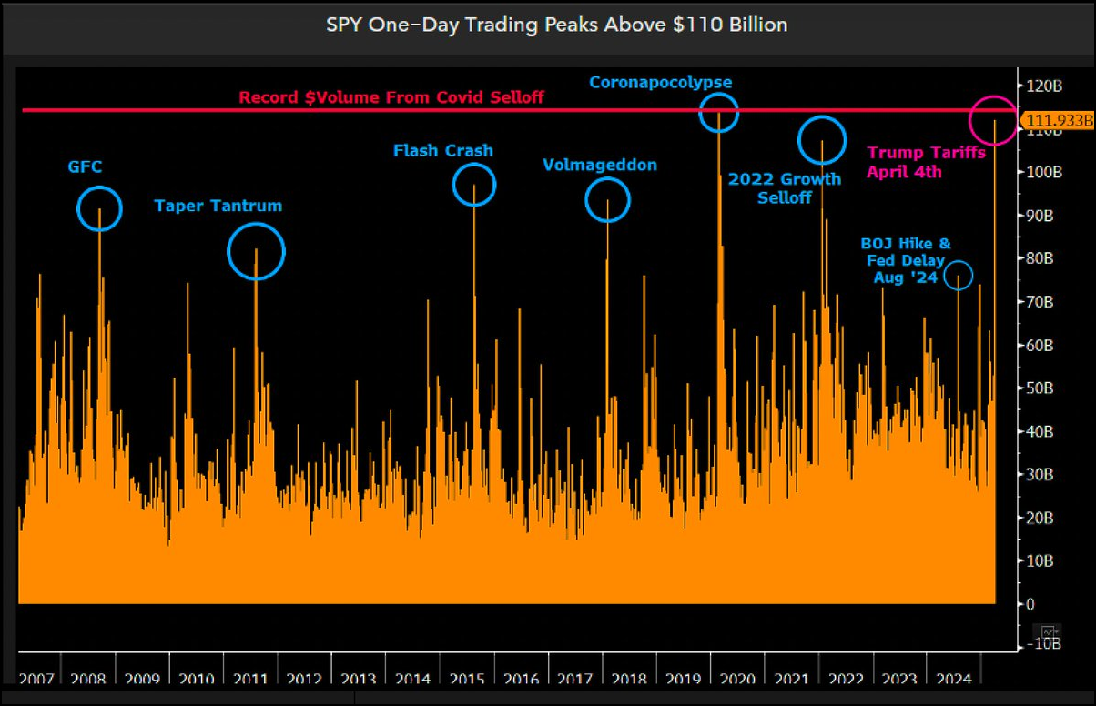Click the 2022 Growth Selloff peak circle
This screenshot has height=706, width=1096.
822,140
